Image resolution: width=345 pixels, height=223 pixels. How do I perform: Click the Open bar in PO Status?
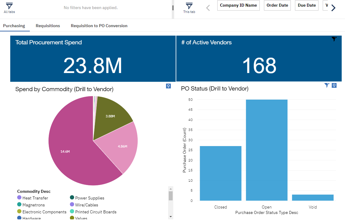pyautogui.click(x=267, y=150)
